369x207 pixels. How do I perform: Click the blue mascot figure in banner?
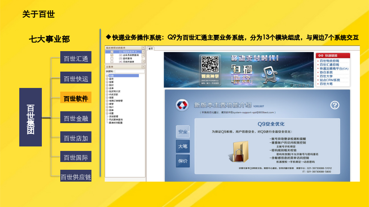pyautogui.click(x=270, y=74)
